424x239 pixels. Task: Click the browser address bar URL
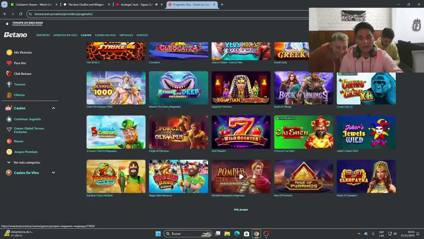(64, 14)
